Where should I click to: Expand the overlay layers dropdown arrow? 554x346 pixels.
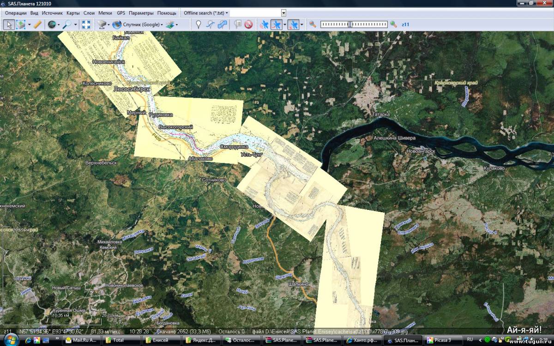pos(177,24)
